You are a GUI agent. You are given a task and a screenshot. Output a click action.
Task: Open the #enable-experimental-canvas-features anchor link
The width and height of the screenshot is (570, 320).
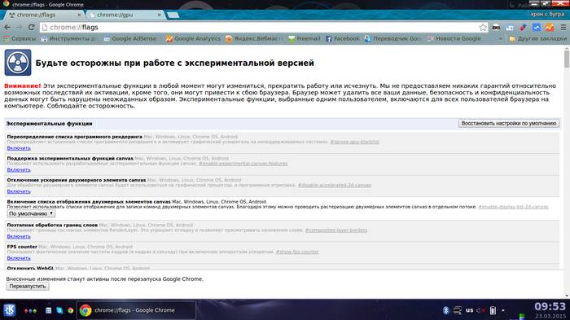[243, 164]
